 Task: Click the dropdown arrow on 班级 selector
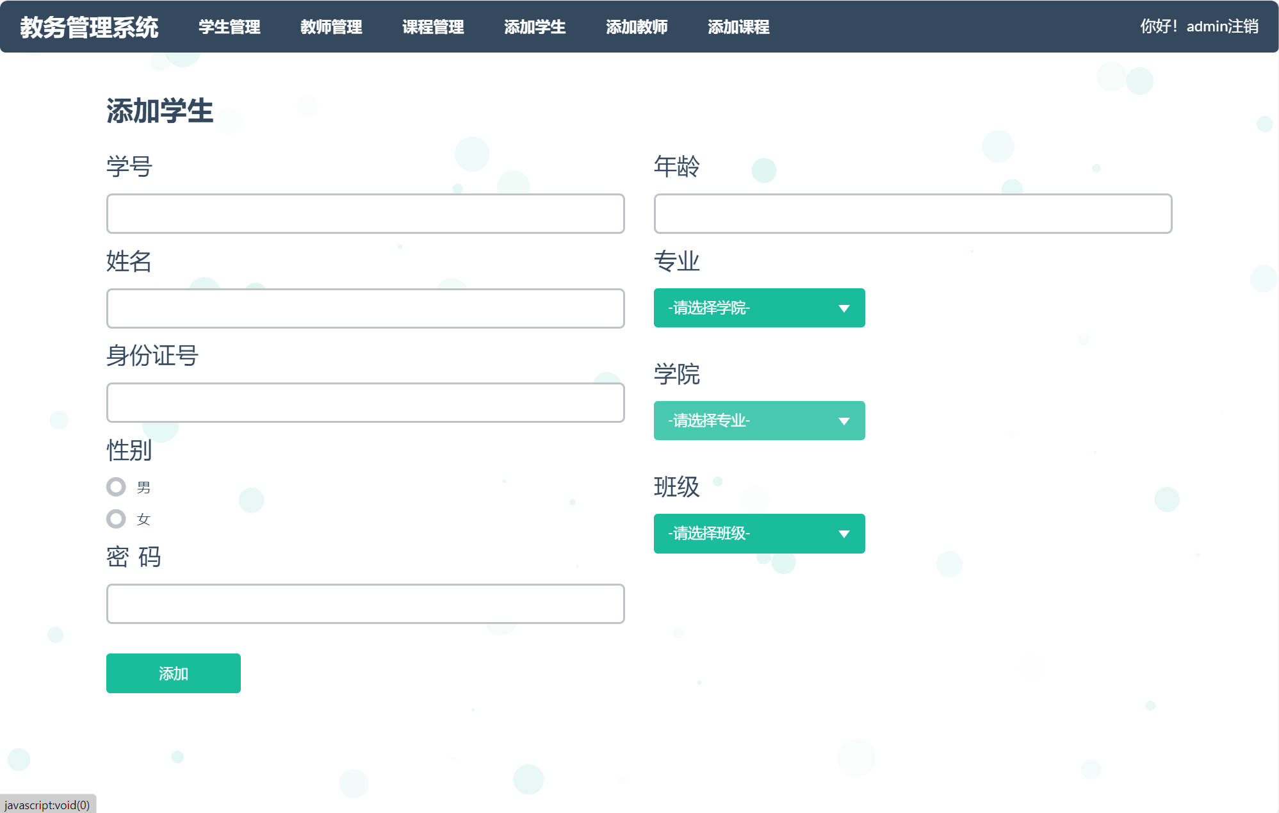tap(844, 533)
